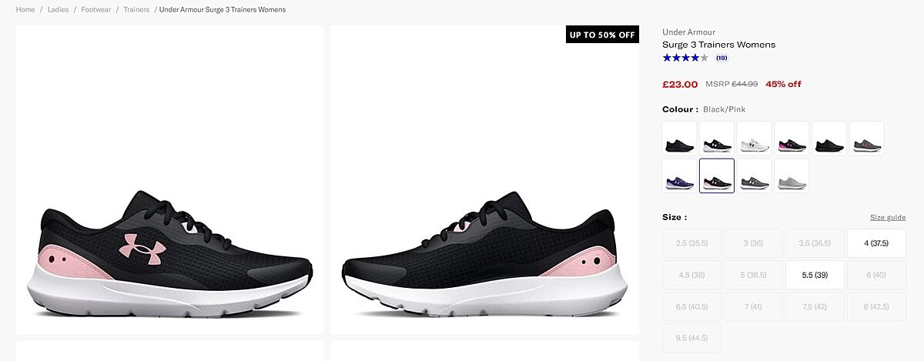Viewport: 924px width, 361px height.
Task: Navigate to Ladies breadcrumb
Action: (58, 10)
